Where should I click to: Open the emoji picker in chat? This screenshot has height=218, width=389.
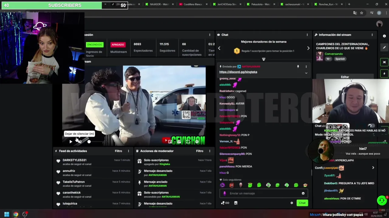coord(303,193)
